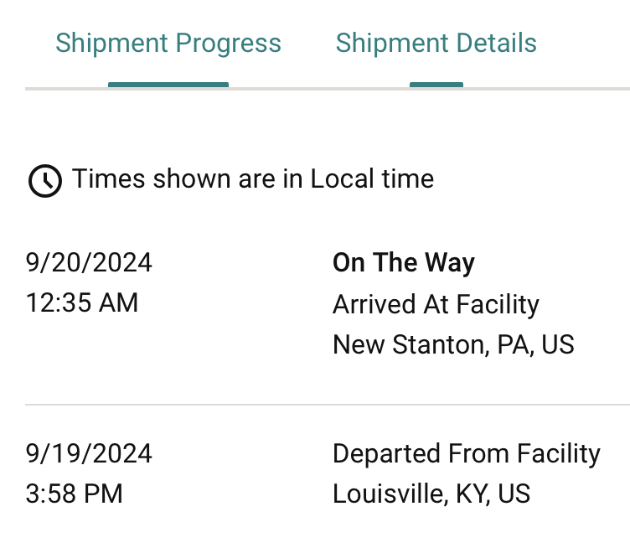Open the Shipment Progress tab
Viewport: 630px width, 553px height.
click(x=168, y=43)
